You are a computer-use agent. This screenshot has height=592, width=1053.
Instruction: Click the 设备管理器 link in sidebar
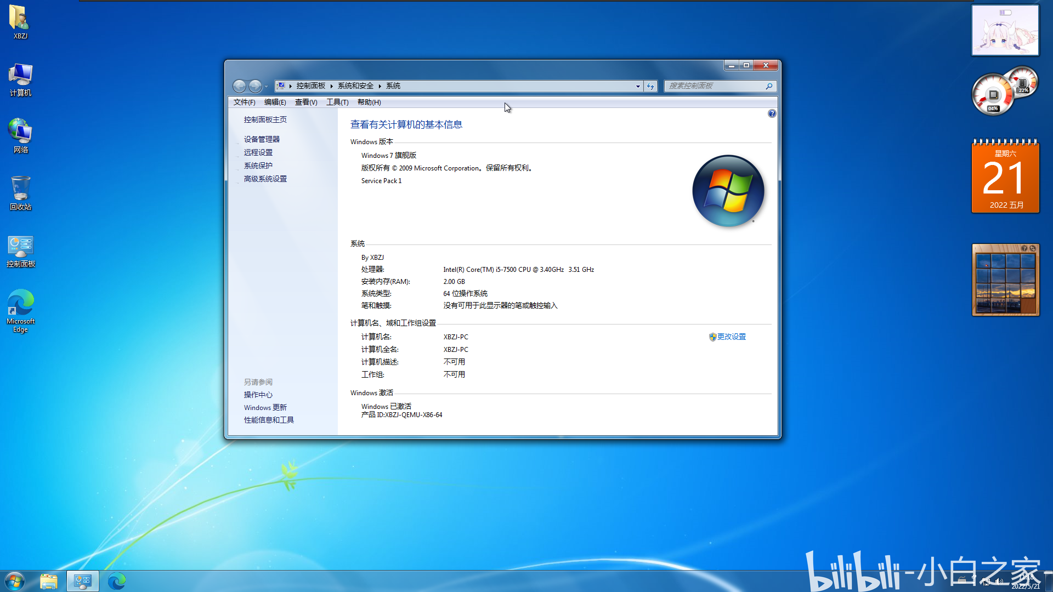(x=262, y=139)
